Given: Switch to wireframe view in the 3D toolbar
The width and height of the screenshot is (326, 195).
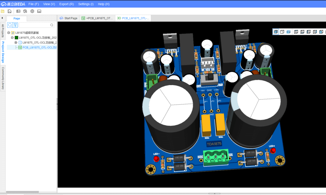Looking at the screenshot, I should coord(282,32).
